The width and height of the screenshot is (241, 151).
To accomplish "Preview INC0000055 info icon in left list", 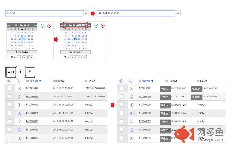I will click(19, 130).
